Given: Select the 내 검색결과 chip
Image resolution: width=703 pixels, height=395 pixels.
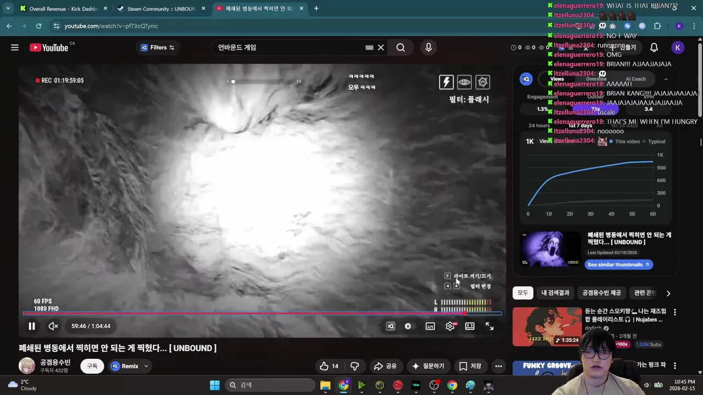Looking at the screenshot, I should coord(555,293).
